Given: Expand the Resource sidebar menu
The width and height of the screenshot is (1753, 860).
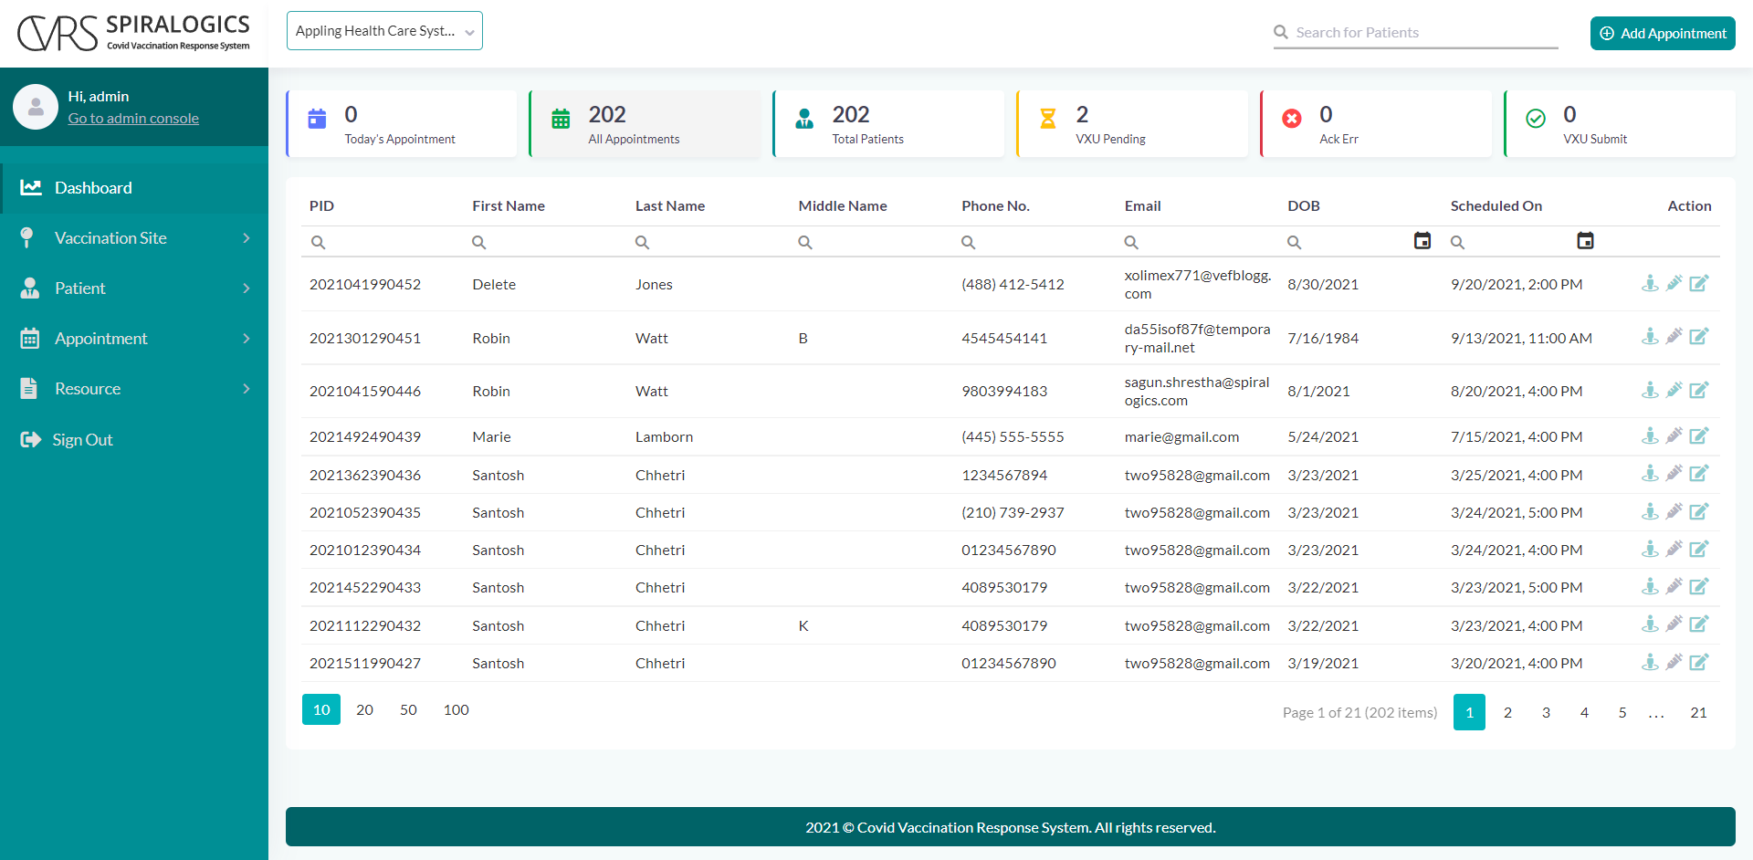Looking at the screenshot, I should 134,388.
